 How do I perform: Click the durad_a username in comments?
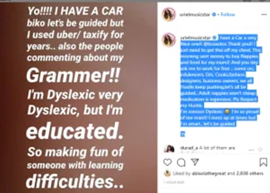[189, 148]
